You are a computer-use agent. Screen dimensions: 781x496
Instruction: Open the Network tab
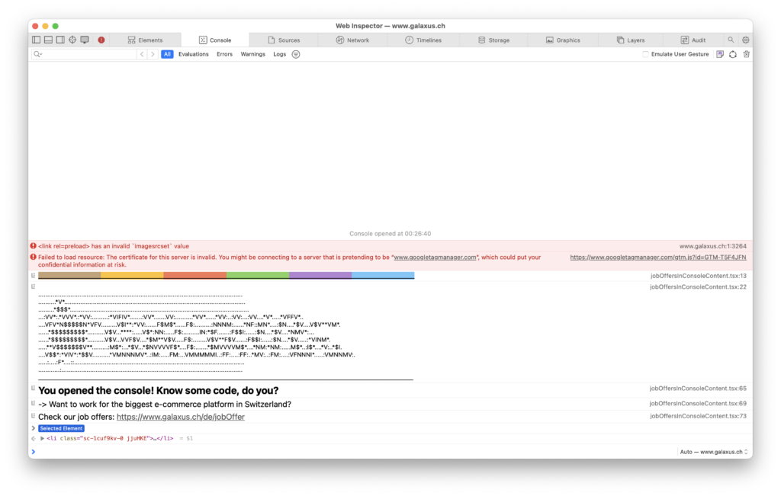tap(353, 40)
